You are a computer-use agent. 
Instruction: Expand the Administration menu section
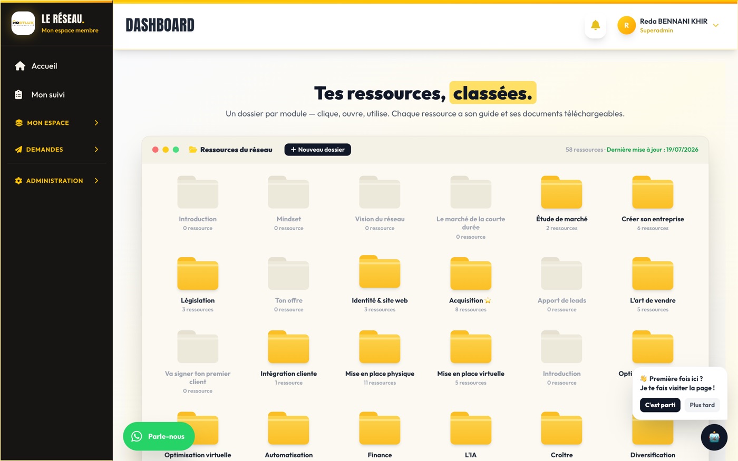(x=56, y=181)
